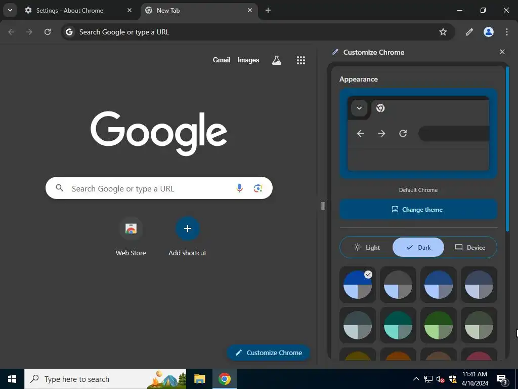Click the Chrome taskbar icon
The width and height of the screenshot is (518, 389).
[224, 379]
